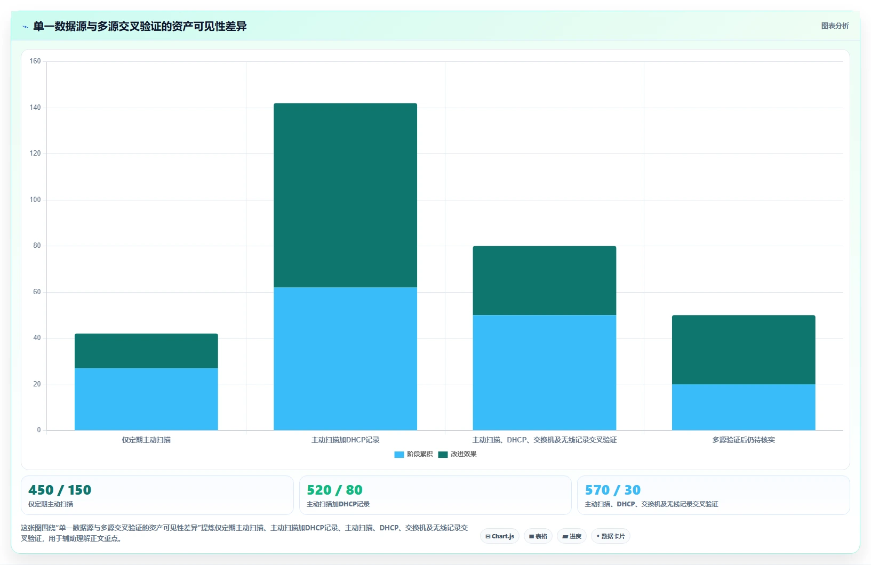The image size is (871, 565).
Task: Click the y-axis value 40
Action: point(37,338)
